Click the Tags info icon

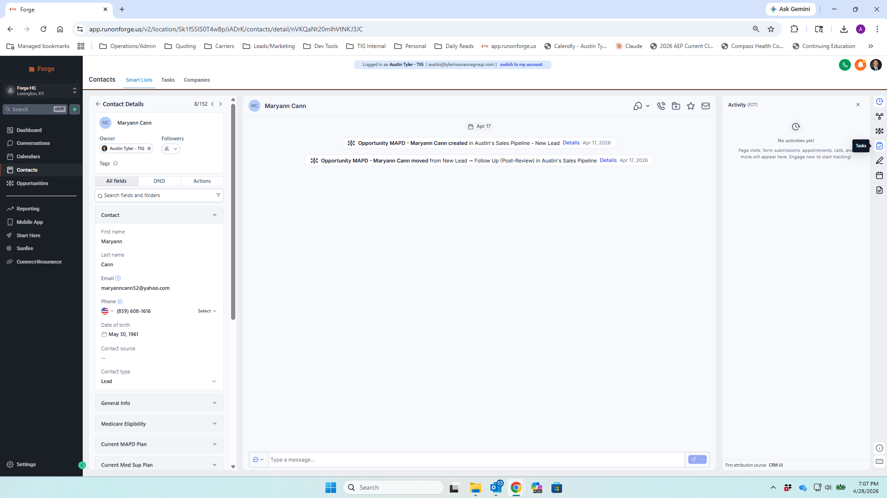pyautogui.click(x=116, y=163)
